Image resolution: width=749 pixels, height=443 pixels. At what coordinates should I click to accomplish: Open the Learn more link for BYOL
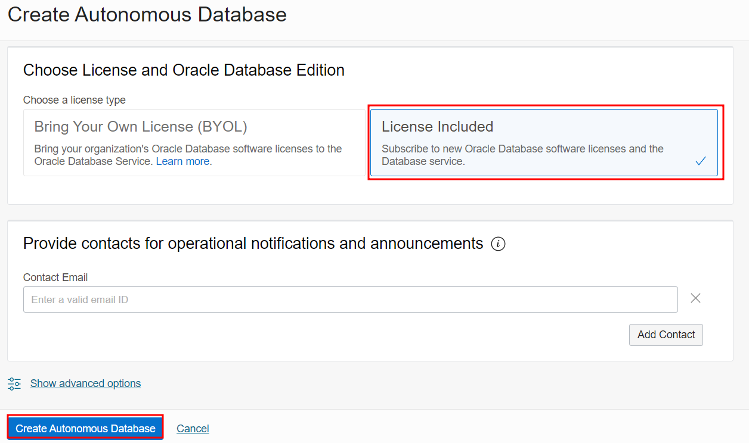tap(182, 161)
